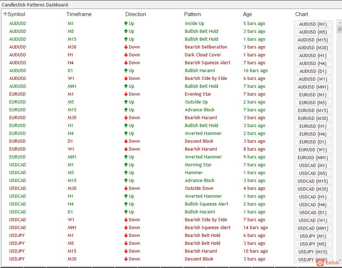Image resolution: width=342 pixels, height=268 pixels.
Task: Open the USDJPY (M15) chart button
Action: pyautogui.click(x=313, y=252)
